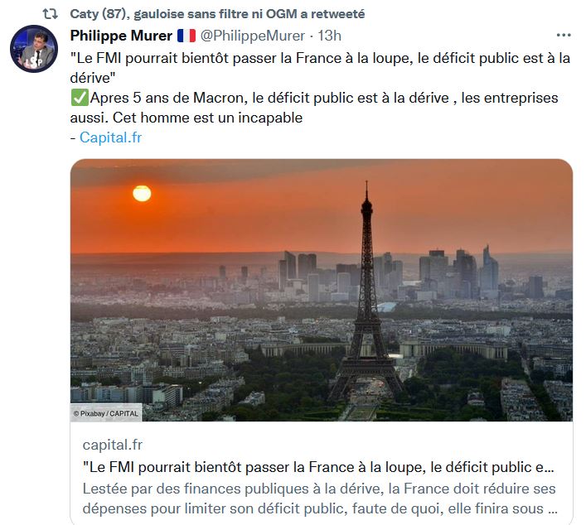Click the retweet arrows icon above the tweet
Screen dimensions: 586x525
(50, 14)
